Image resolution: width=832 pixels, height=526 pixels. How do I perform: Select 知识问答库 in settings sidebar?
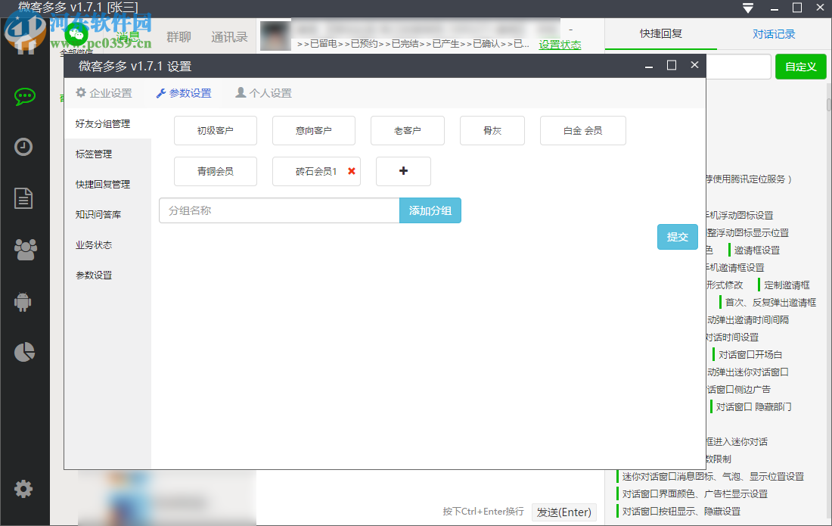pos(102,214)
